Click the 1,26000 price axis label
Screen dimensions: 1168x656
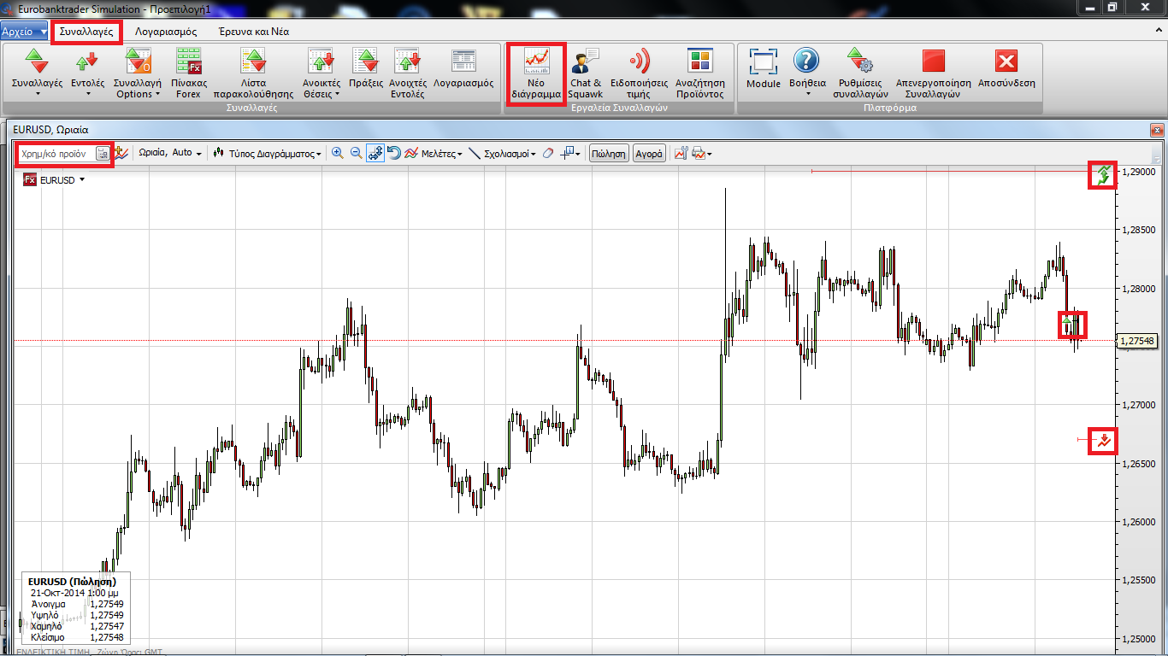point(1140,522)
